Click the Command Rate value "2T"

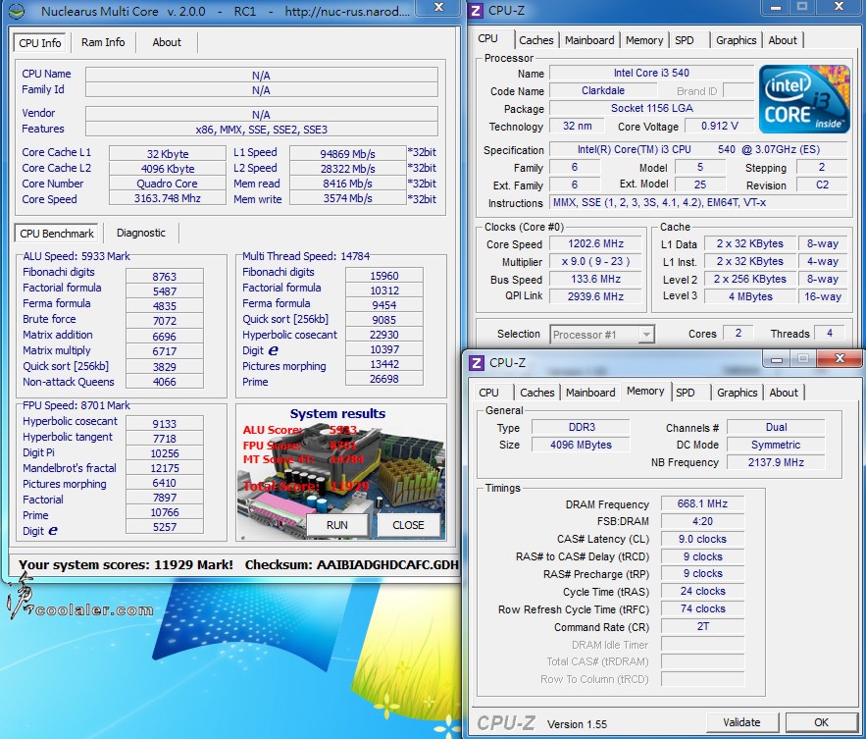(702, 627)
